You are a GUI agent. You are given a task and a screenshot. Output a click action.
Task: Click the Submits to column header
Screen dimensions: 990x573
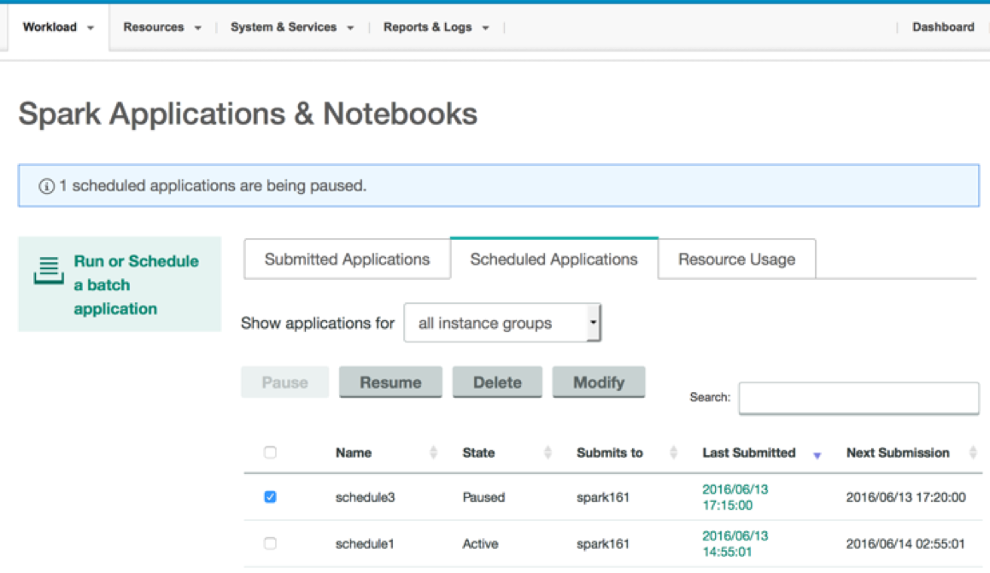(609, 453)
